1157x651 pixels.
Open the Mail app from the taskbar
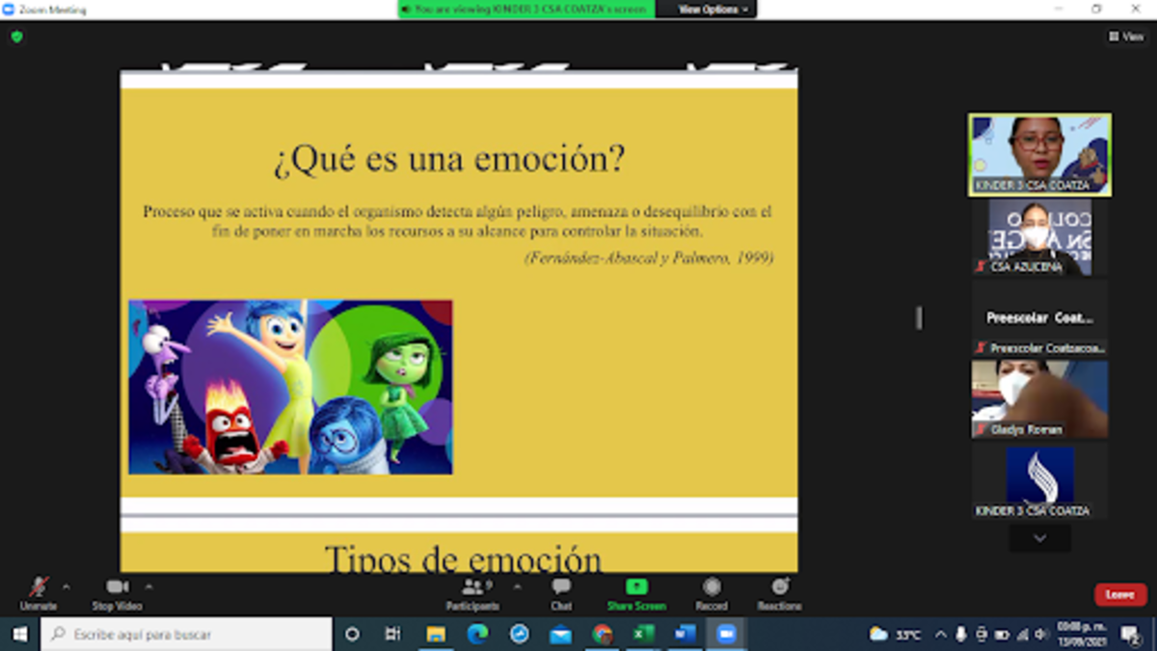(560, 634)
